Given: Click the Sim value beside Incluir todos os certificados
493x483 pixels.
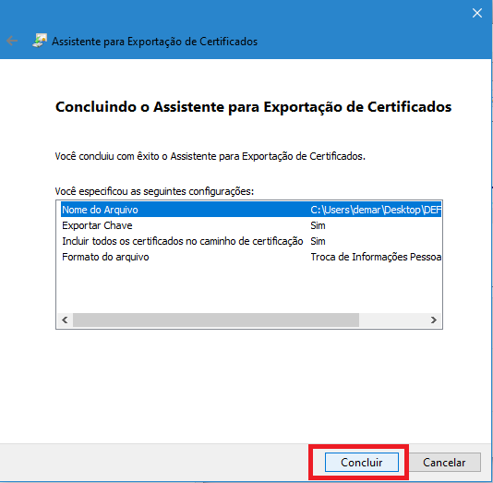Looking at the screenshot, I should point(318,241).
